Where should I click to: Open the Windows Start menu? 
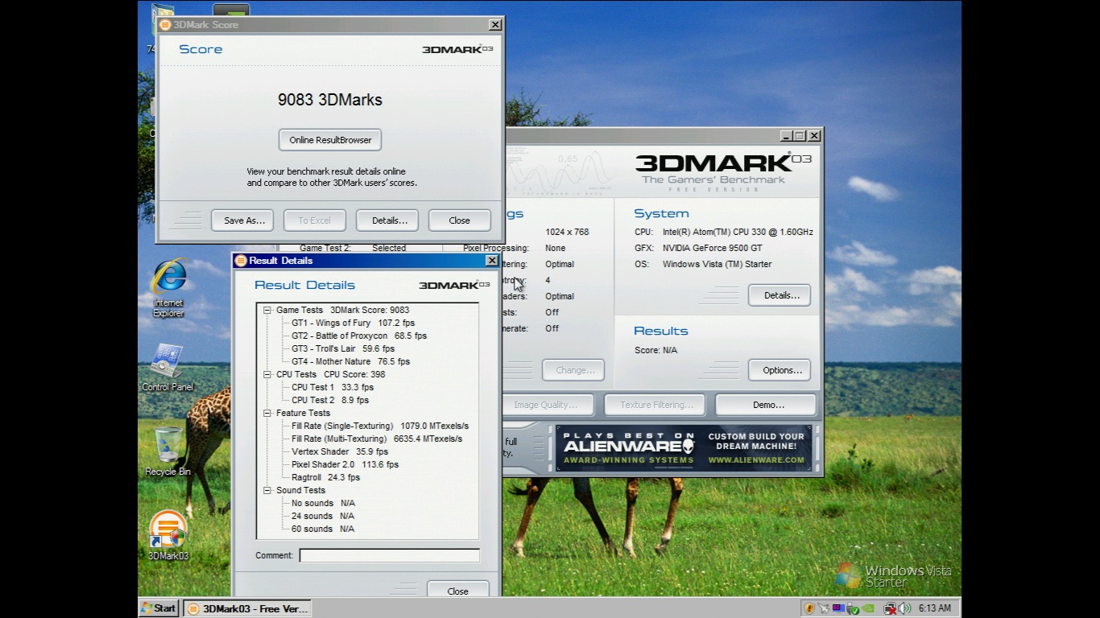click(159, 608)
